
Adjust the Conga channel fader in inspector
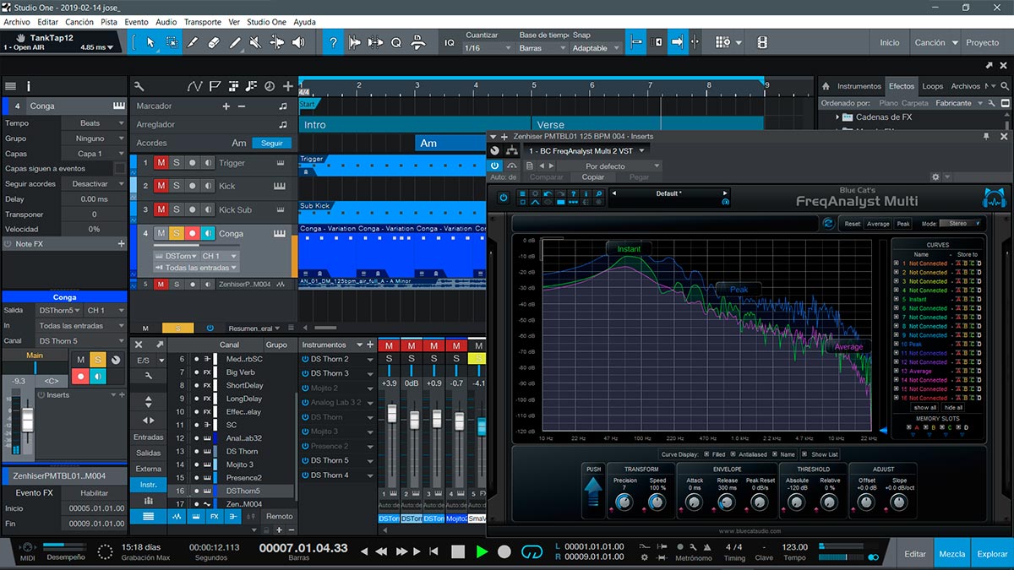(x=28, y=420)
